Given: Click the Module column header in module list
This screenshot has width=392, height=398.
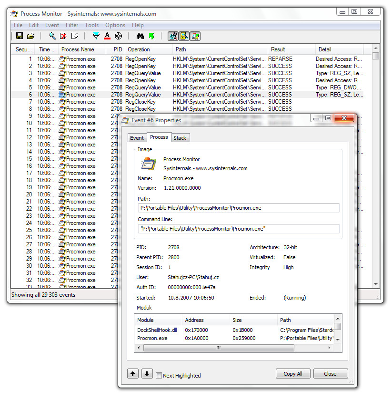Looking at the screenshot, I should pos(159,320).
